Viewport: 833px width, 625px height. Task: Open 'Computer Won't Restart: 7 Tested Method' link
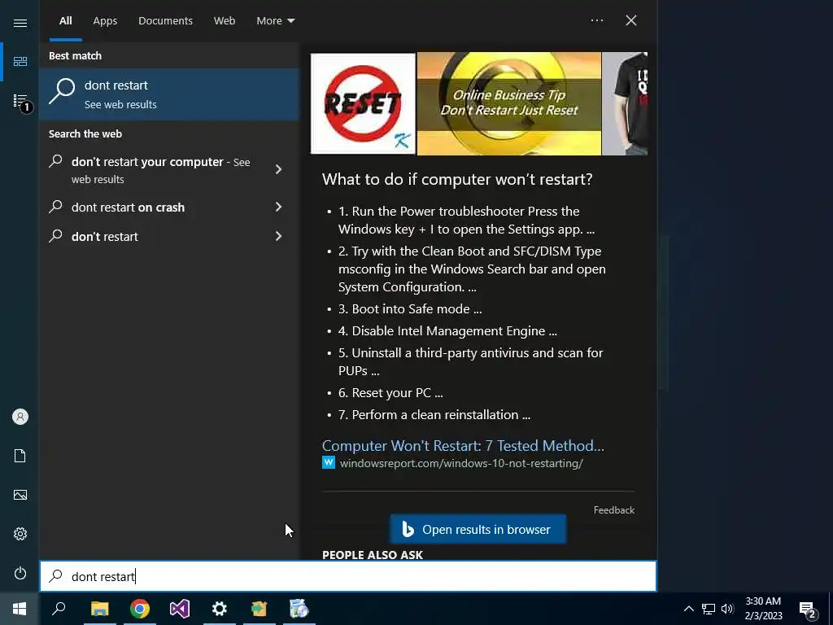click(463, 445)
